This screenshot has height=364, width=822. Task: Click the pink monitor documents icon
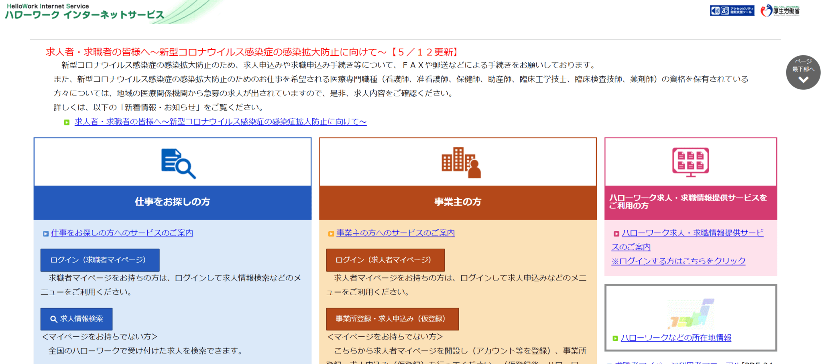tap(690, 162)
